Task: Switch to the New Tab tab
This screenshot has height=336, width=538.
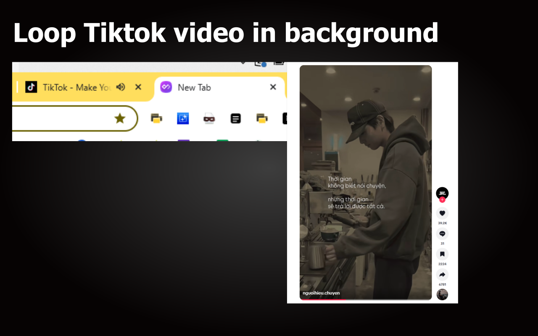Action: pyautogui.click(x=194, y=87)
